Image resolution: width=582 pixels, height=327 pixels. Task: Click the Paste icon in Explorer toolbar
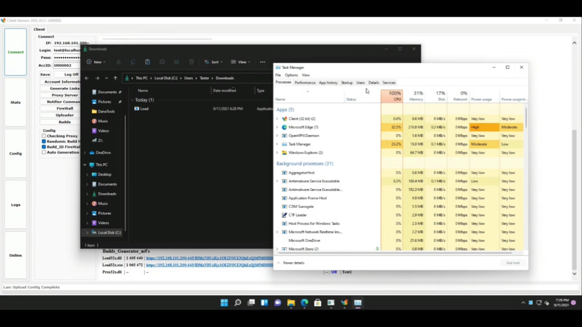pyautogui.click(x=147, y=62)
